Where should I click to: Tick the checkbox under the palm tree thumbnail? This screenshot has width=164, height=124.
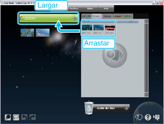pos(83,33)
